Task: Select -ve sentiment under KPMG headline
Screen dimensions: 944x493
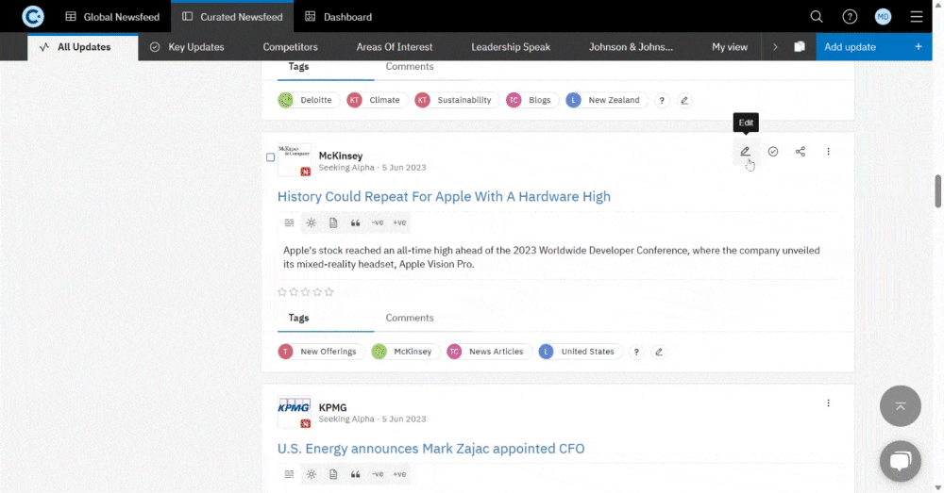Action: coord(378,474)
